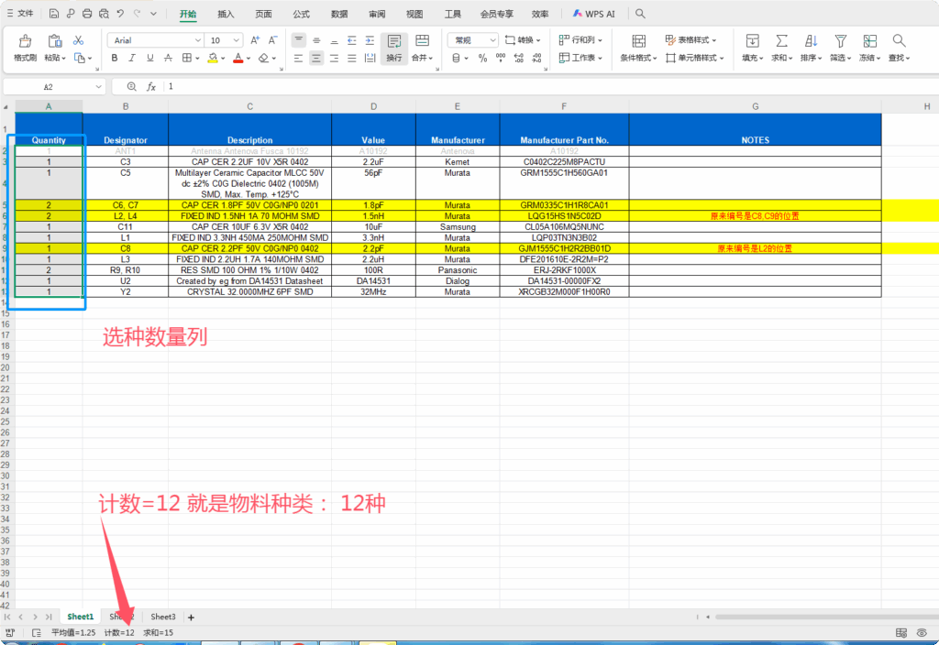Toggle bold formatting

point(115,58)
